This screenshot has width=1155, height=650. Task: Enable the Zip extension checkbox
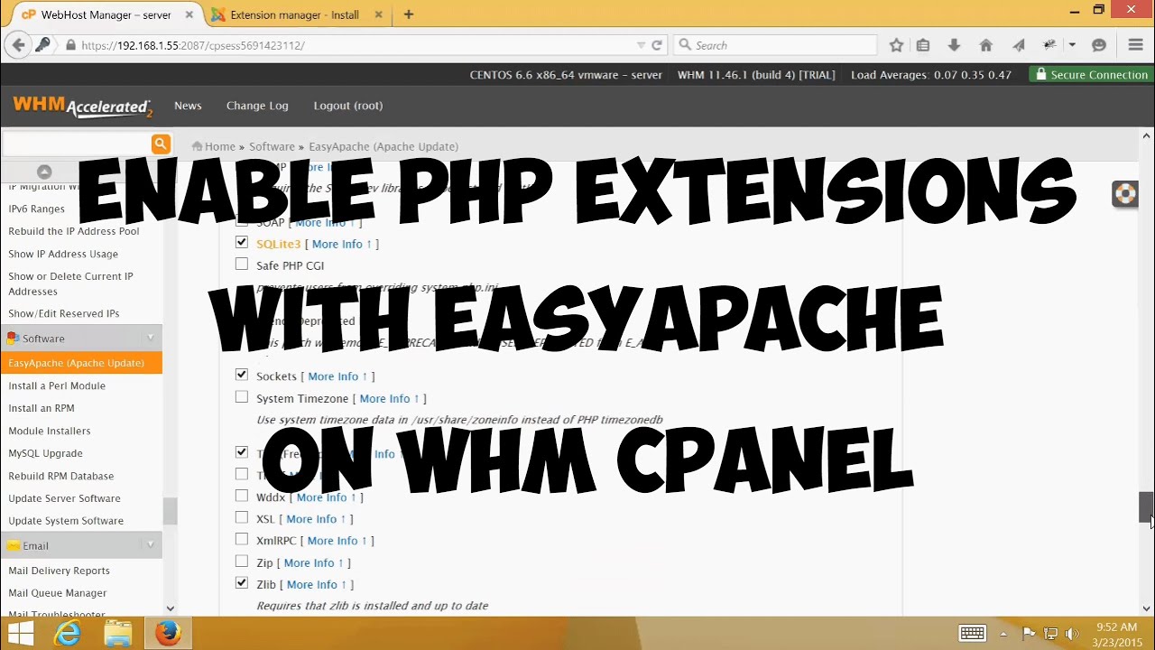(242, 562)
